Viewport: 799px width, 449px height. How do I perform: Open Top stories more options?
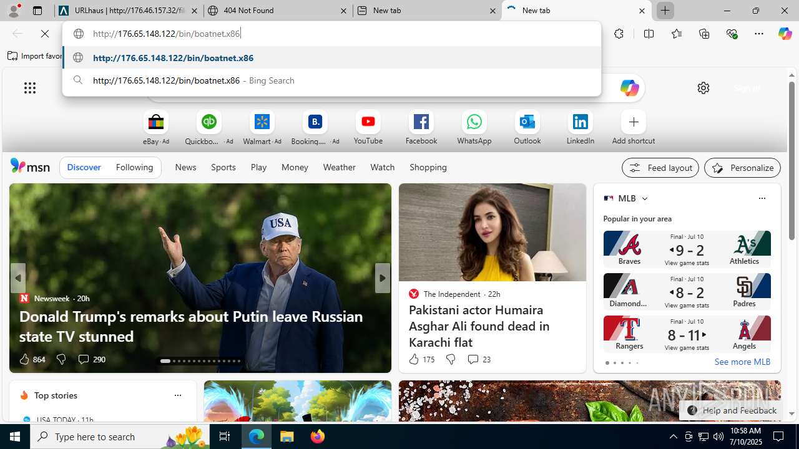(x=177, y=395)
